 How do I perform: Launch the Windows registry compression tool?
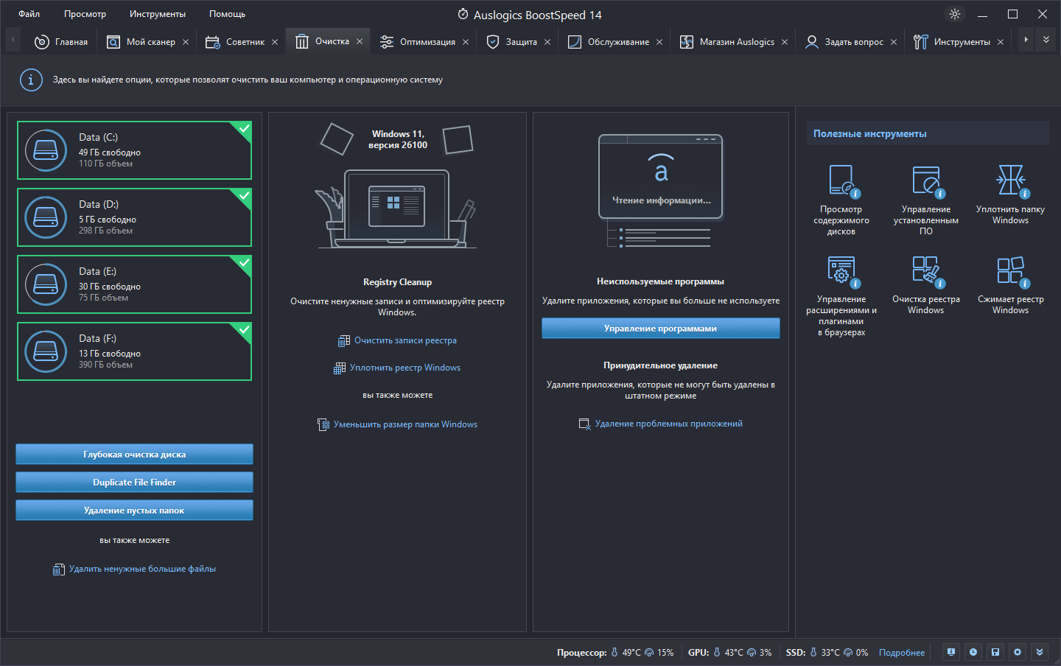click(x=1010, y=271)
